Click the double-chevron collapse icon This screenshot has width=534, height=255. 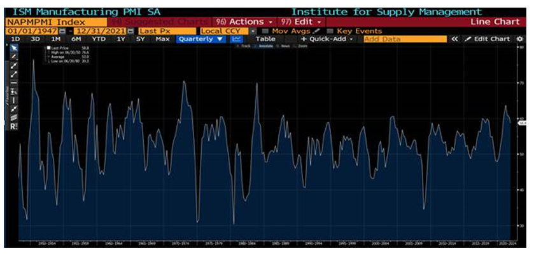tap(454, 39)
